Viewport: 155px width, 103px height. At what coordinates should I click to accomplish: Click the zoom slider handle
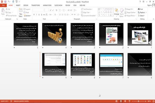pos(138,101)
